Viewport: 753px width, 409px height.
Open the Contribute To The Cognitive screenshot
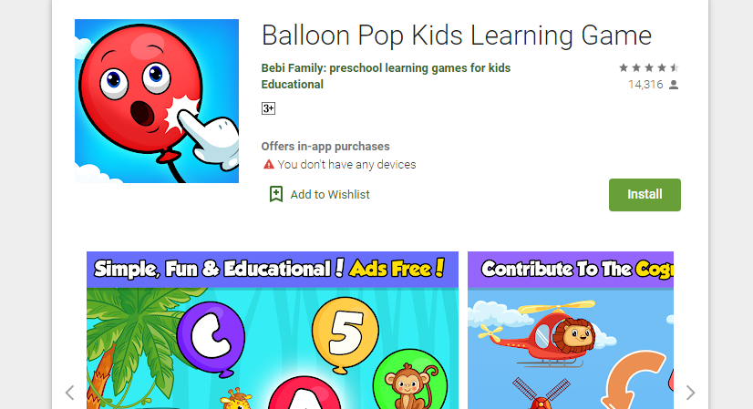click(x=571, y=331)
